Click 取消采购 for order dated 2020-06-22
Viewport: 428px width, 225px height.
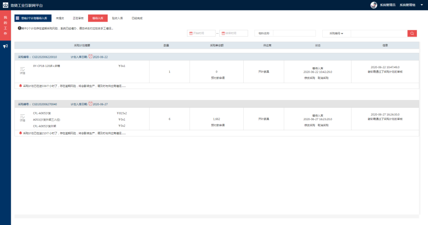(x=323, y=78)
